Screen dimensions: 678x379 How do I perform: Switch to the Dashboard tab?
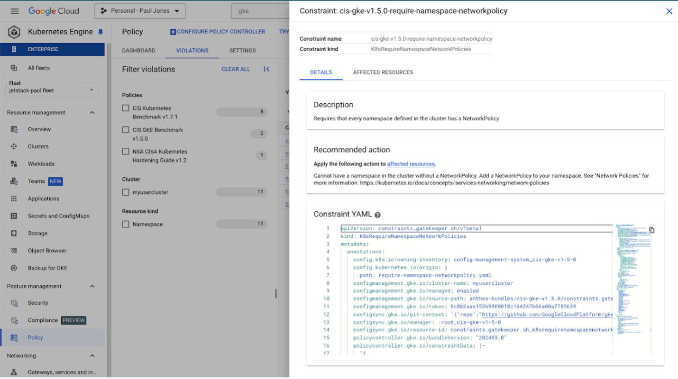click(x=138, y=51)
